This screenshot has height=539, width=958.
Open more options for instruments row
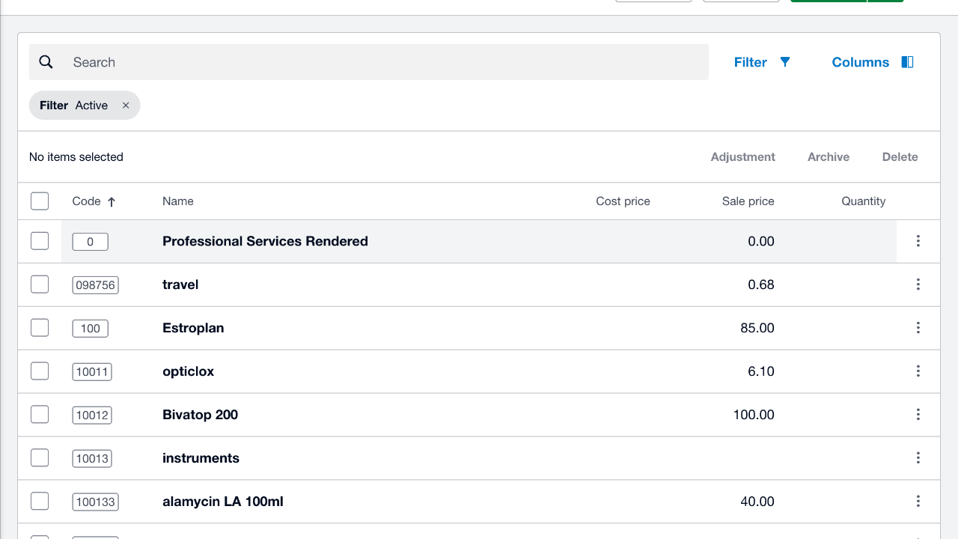point(918,458)
